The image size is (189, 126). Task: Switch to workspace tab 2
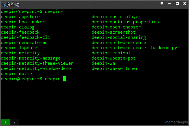(x=14, y=122)
